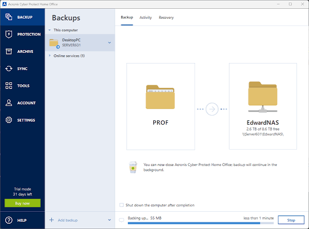
Task: Click the Add backup link
Action: point(68,220)
